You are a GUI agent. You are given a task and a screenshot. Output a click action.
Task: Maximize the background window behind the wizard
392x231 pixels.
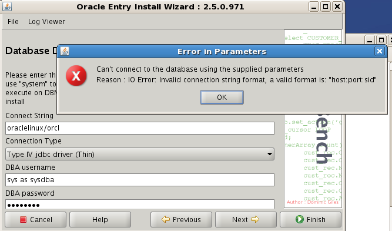[381, 40]
